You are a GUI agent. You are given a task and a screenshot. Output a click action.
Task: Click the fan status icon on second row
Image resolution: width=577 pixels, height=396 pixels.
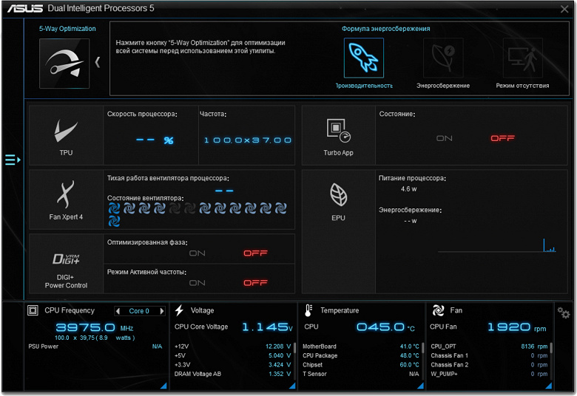(114, 221)
